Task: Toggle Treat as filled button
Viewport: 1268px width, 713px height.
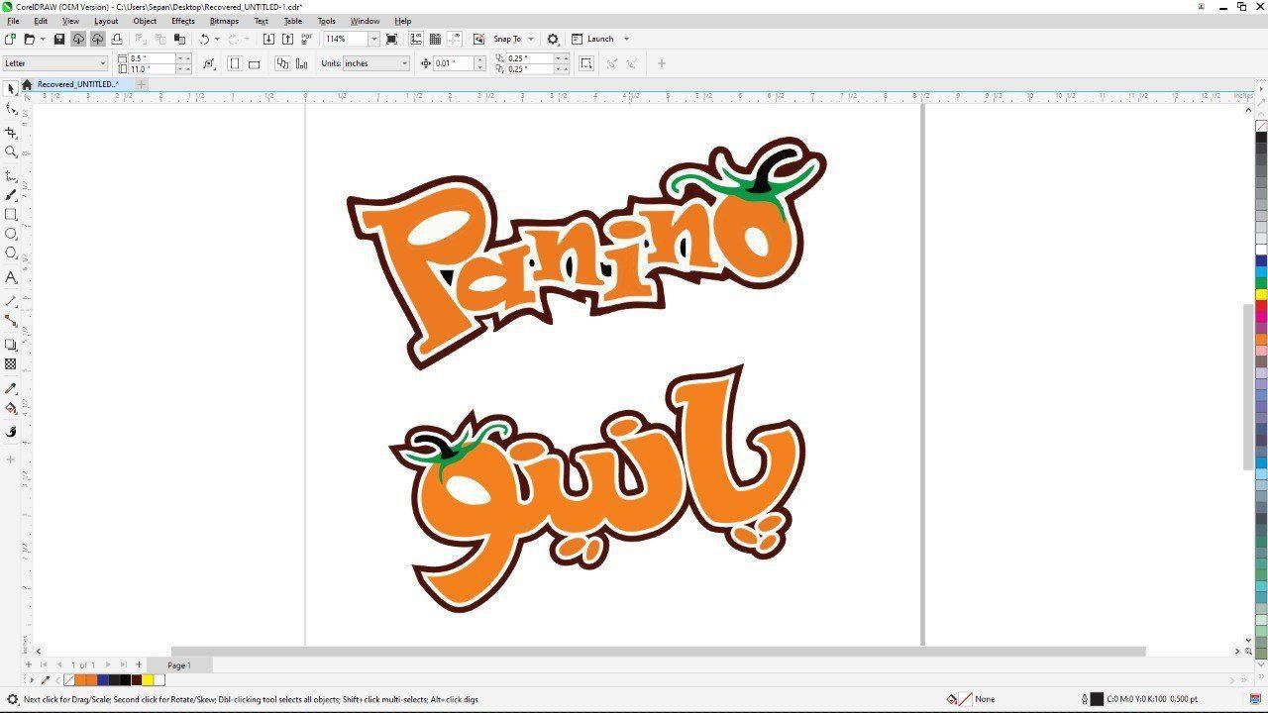Action: (586, 63)
